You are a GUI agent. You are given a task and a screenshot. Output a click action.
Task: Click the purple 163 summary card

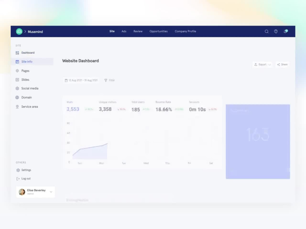point(258,142)
